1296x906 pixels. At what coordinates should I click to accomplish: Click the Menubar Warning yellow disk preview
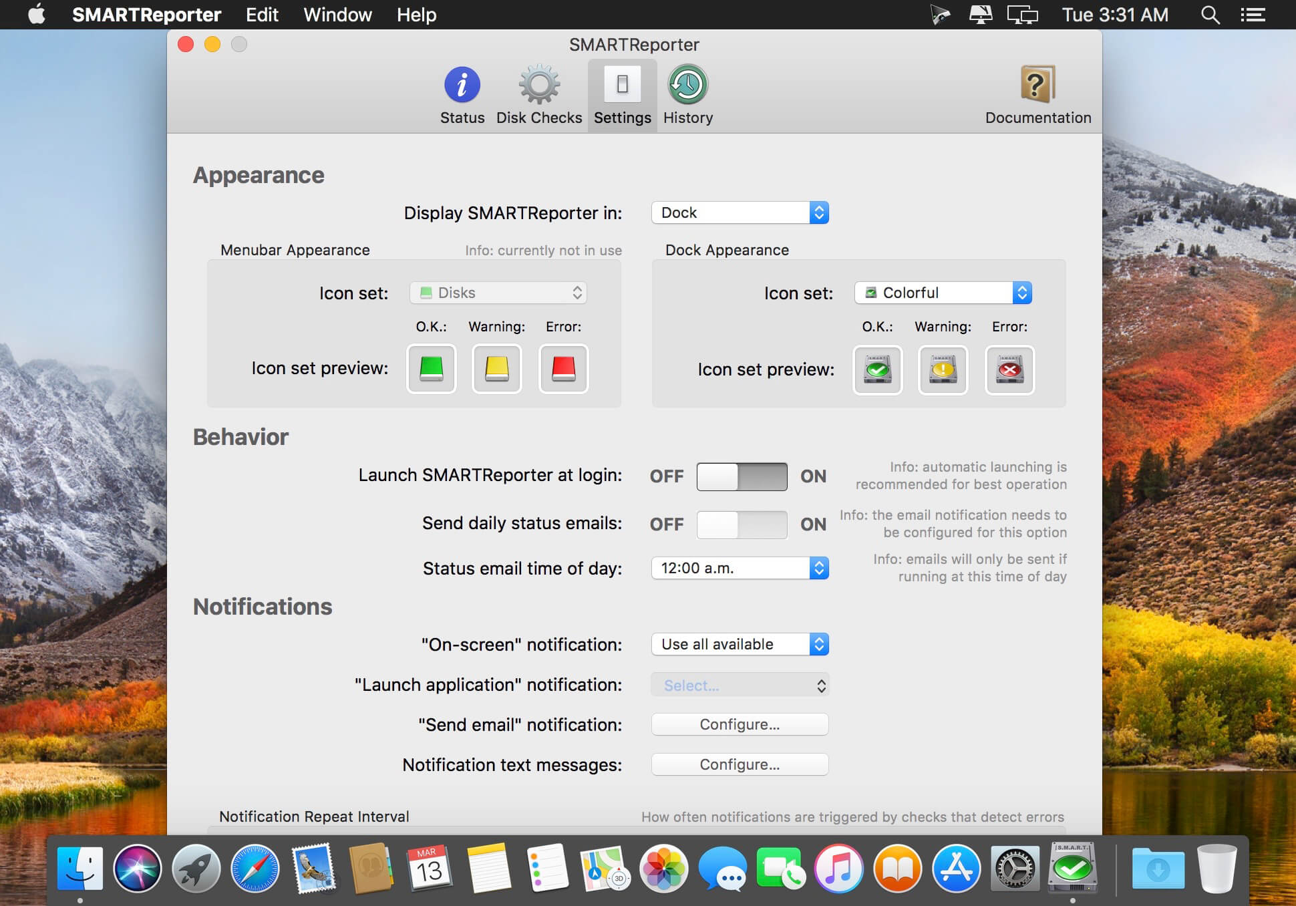point(497,369)
